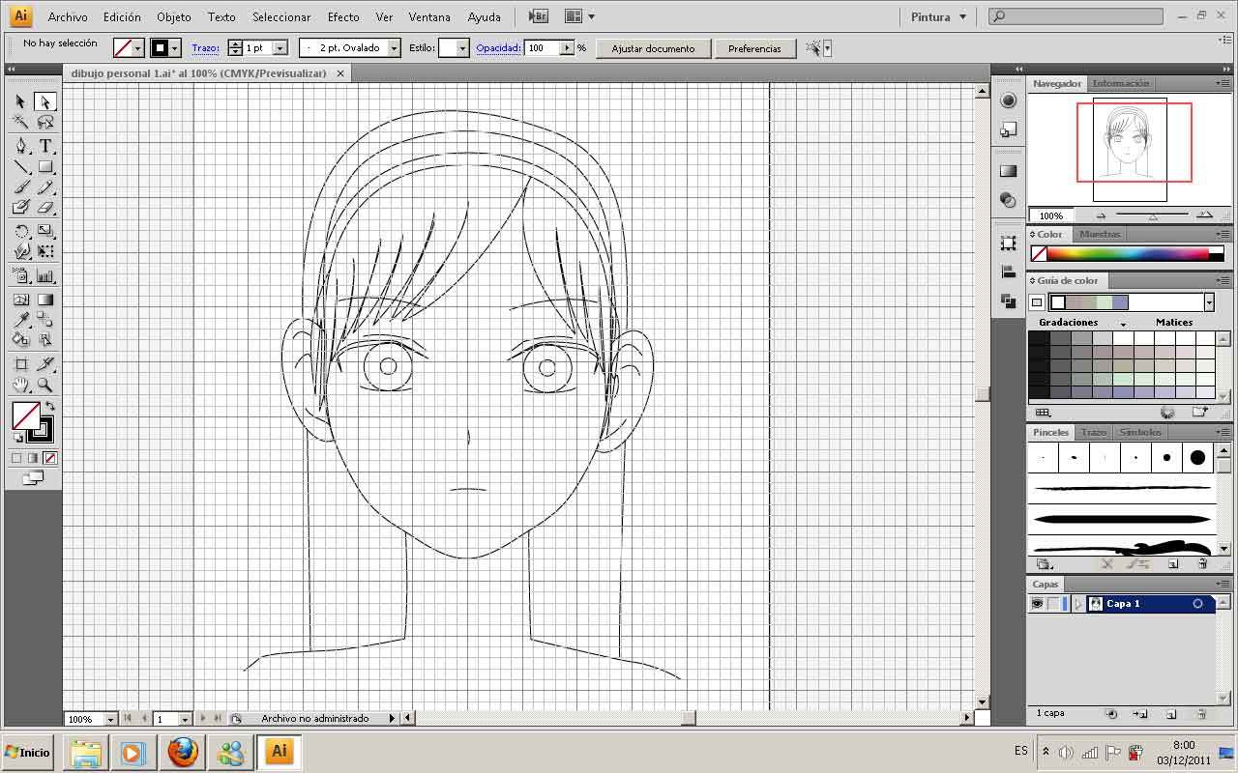This screenshot has width=1238, height=773.
Task: Activate the Type tool
Action: click(x=44, y=146)
